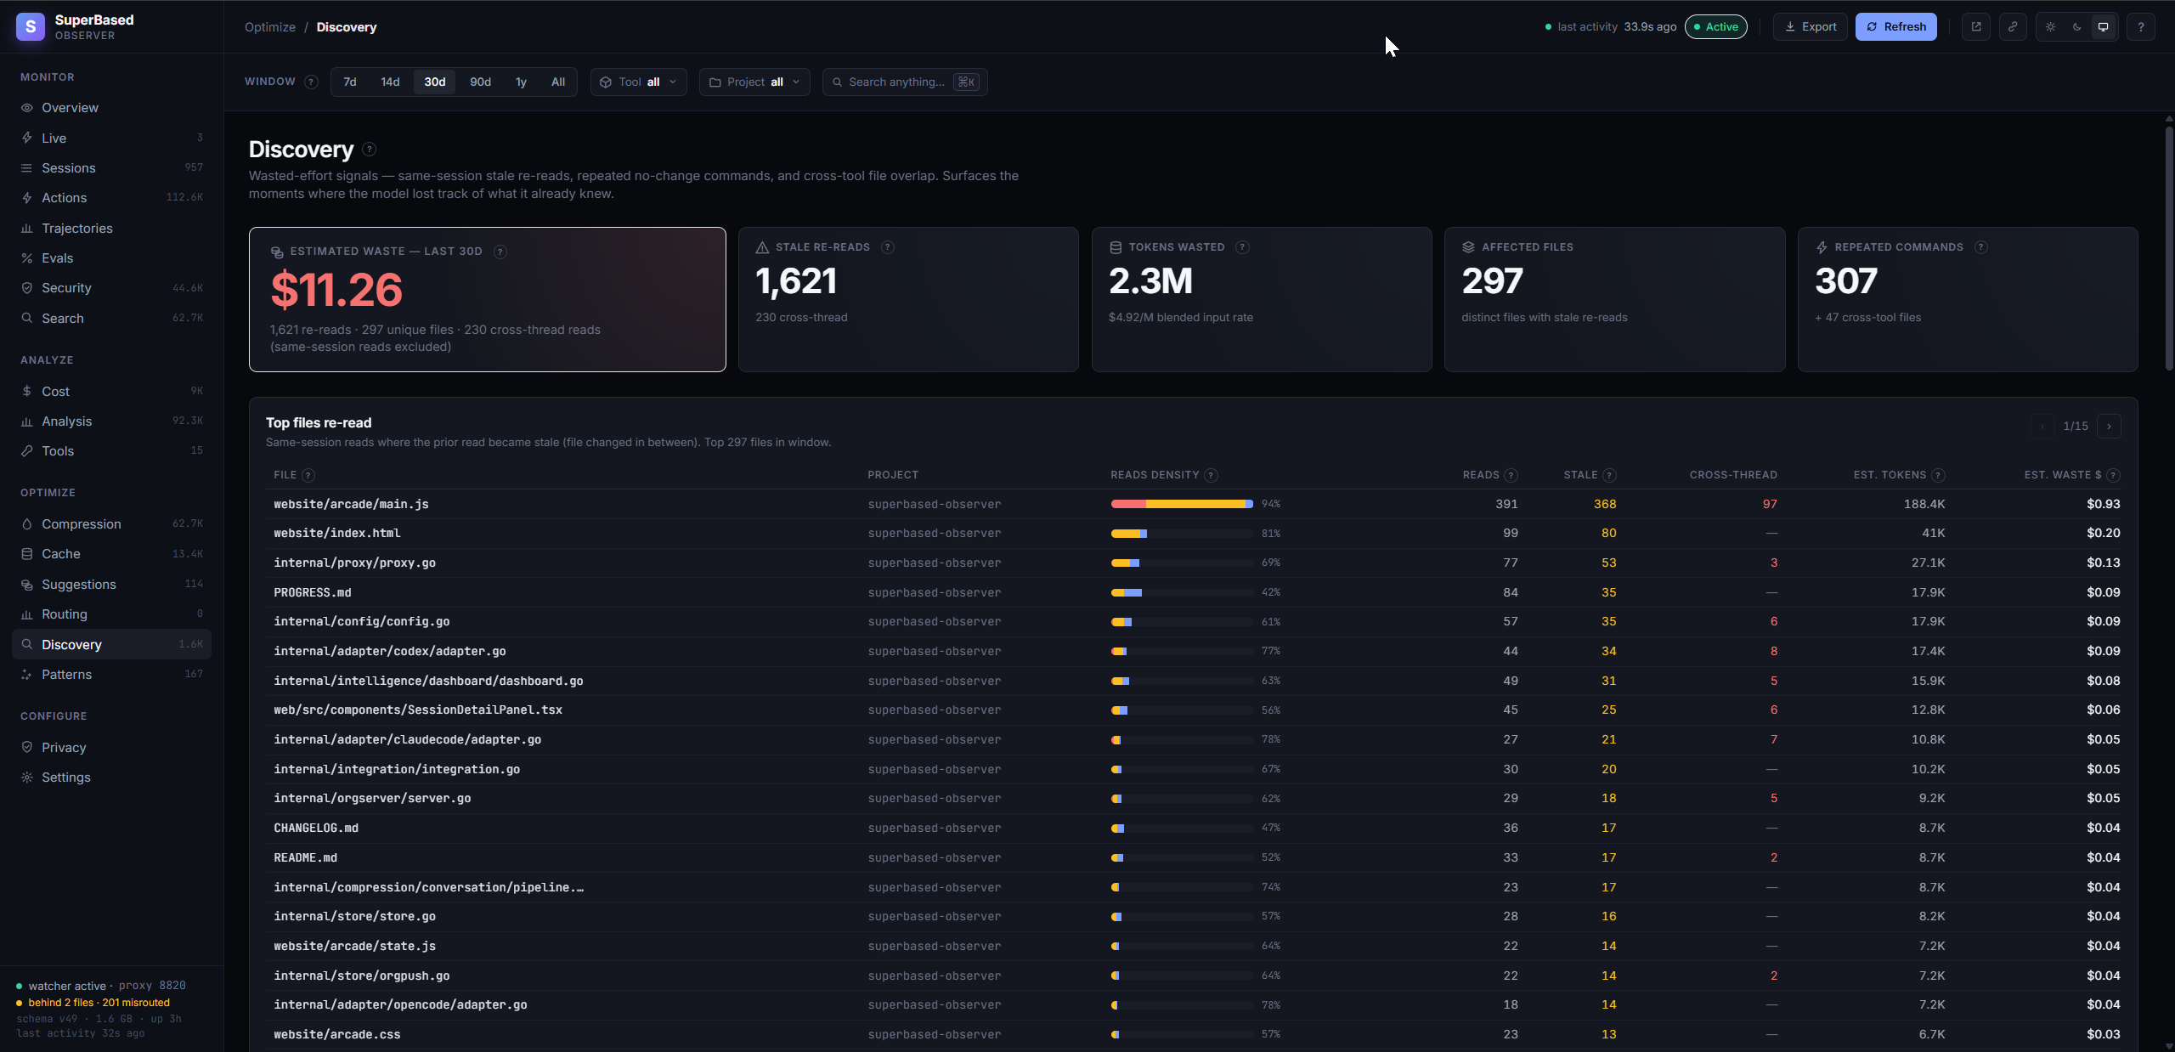This screenshot has height=1052, width=2175.
Task: Click help icon beside Discovery heading
Action: pyautogui.click(x=369, y=149)
